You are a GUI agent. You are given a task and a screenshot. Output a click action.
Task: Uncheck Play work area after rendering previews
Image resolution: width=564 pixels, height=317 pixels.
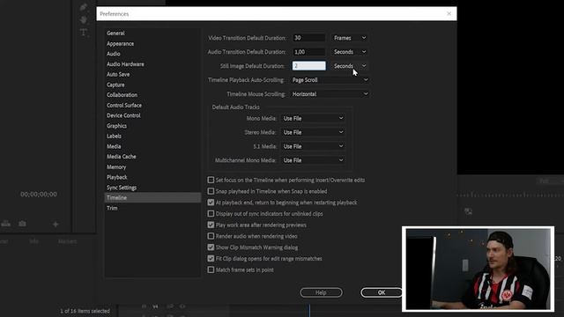tap(211, 225)
